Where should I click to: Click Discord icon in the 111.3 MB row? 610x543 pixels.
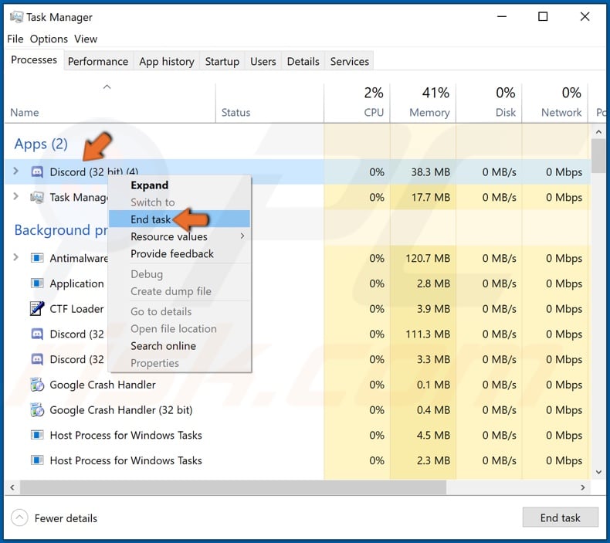pyautogui.click(x=37, y=334)
